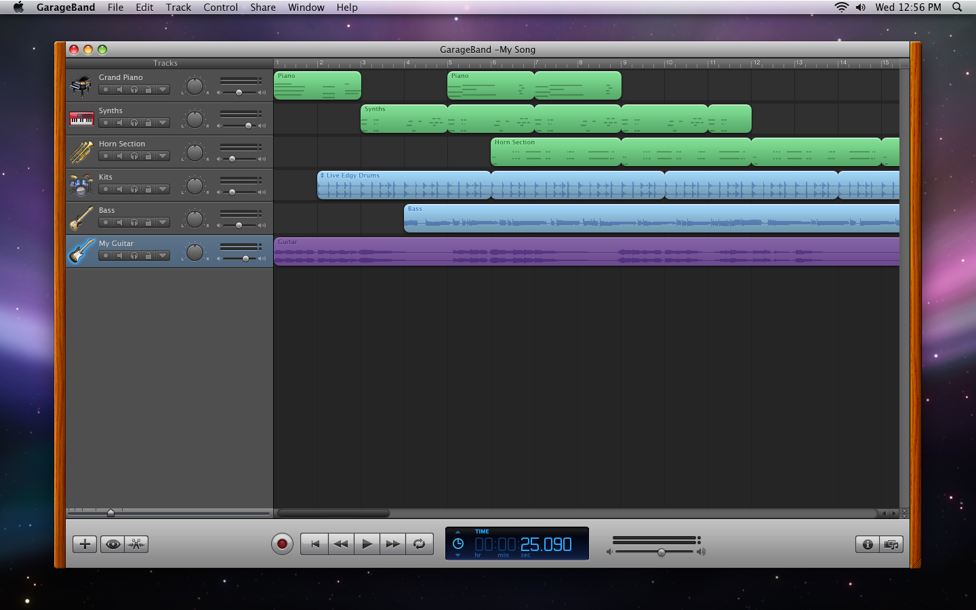Solo the Bass track

[134, 222]
